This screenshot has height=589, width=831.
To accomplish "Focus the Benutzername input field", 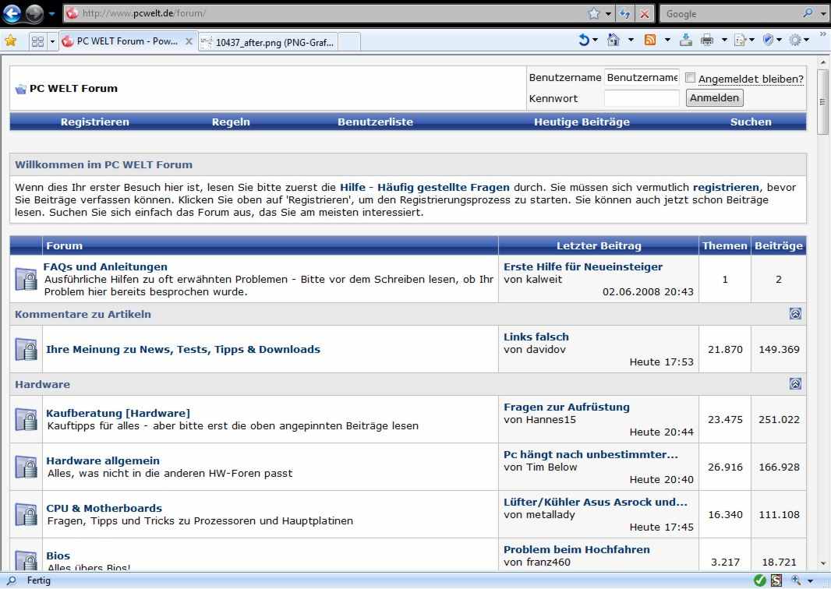I will pyautogui.click(x=642, y=77).
